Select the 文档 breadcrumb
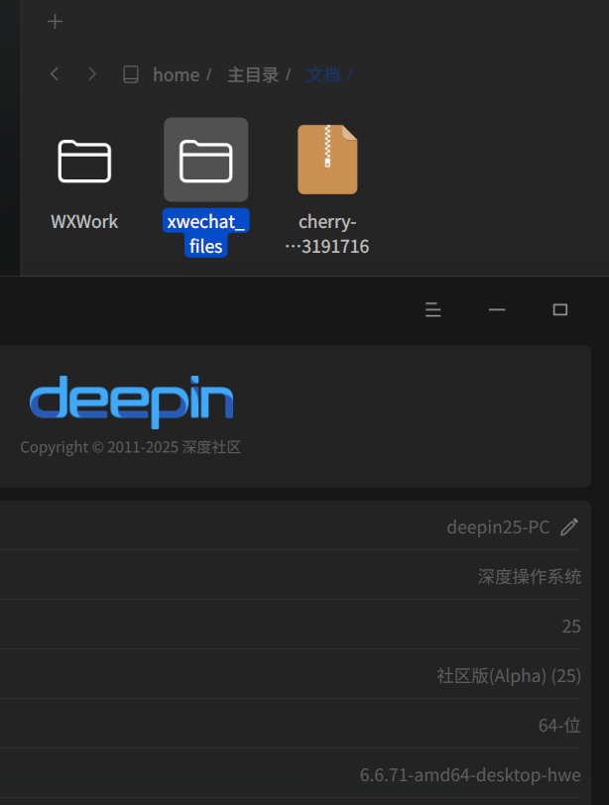Viewport: 609px width, 805px height. click(323, 75)
